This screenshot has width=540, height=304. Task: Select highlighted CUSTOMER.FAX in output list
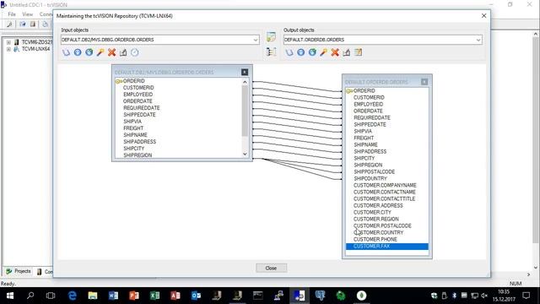coord(387,246)
